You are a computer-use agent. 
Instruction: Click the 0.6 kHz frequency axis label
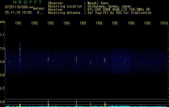(2, 102)
